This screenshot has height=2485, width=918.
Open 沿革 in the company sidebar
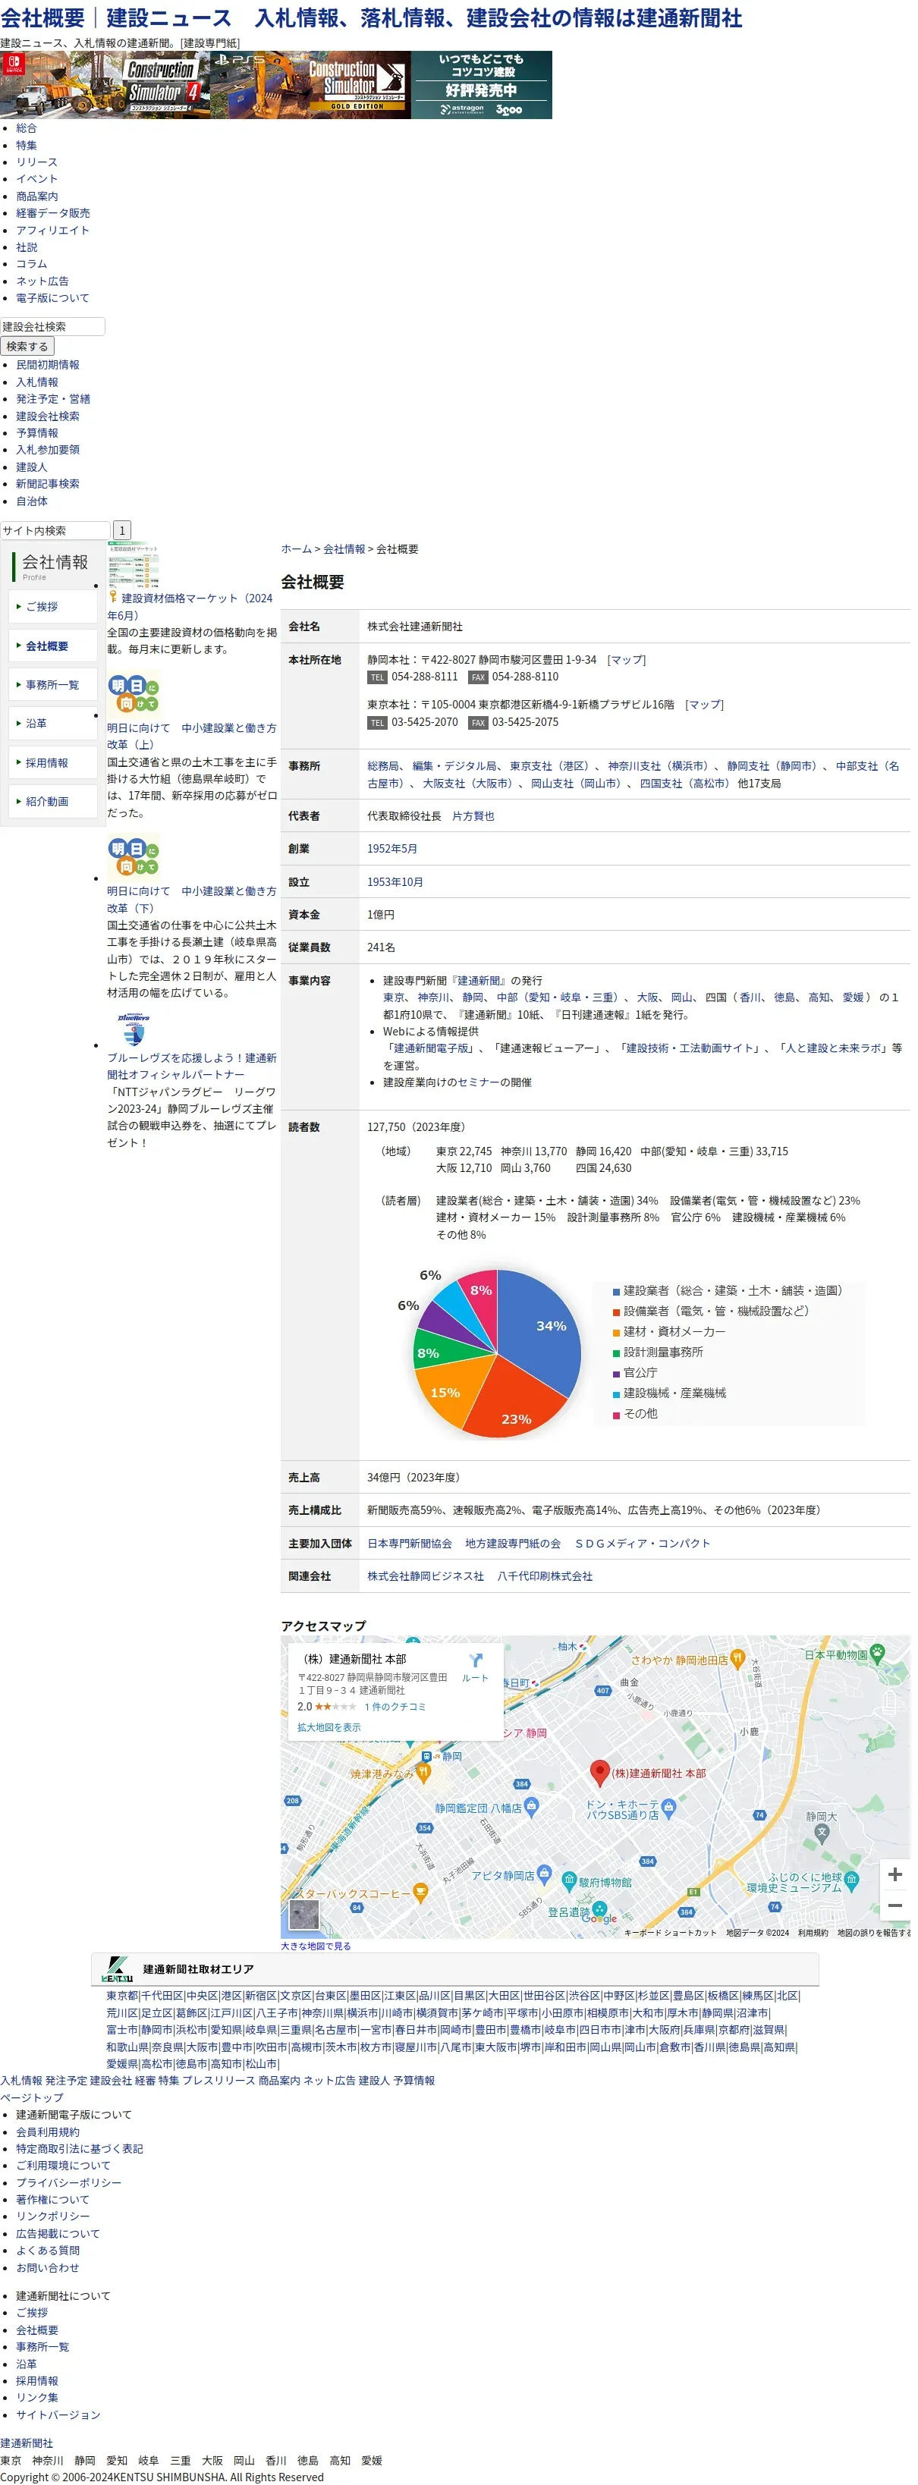[53, 724]
